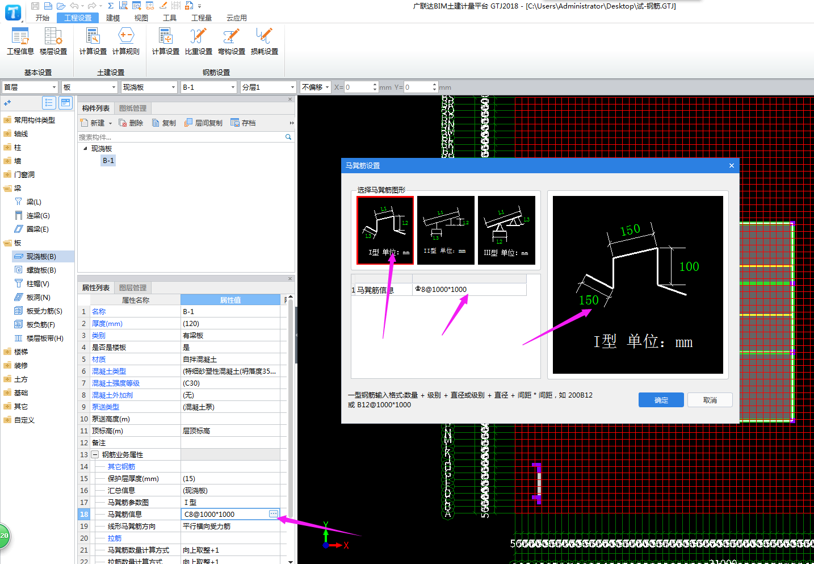Click 取消 in the 马凳筋设置 dialog
Screen dimensions: 814x564
pos(710,400)
